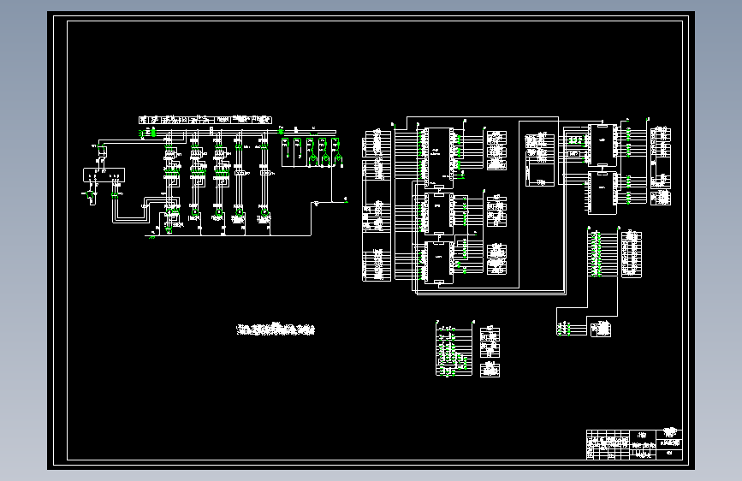Select the drawing title caption below the motor circuit
This screenshot has width=742, height=481.
click(x=276, y=329)
